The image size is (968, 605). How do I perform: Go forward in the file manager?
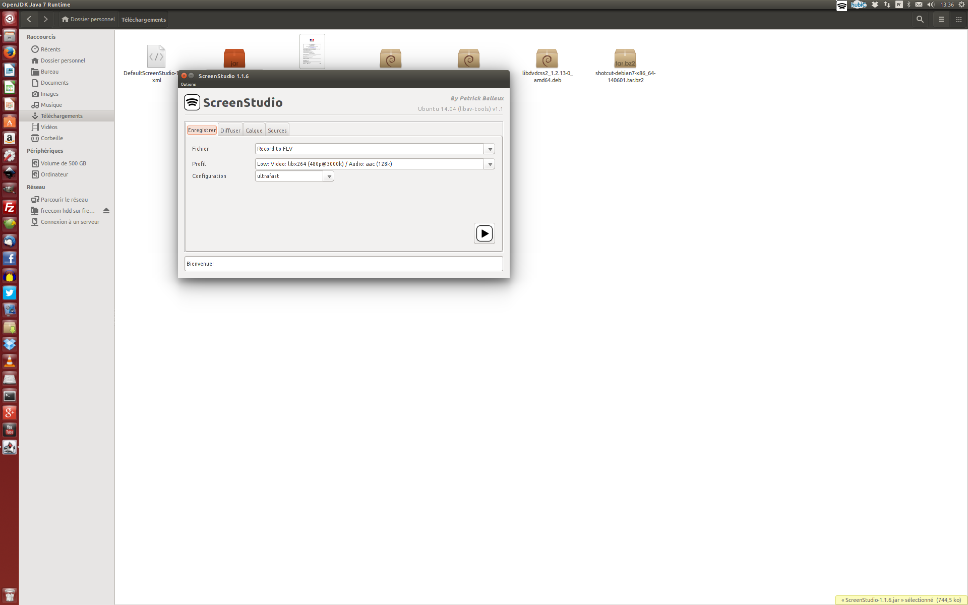pos(45,19)
